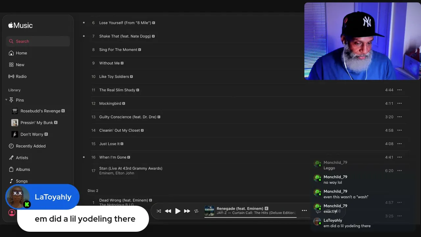Click the Search magnifier icon
The width and height of the screenshot is (421, 237).
pos(12,41)
